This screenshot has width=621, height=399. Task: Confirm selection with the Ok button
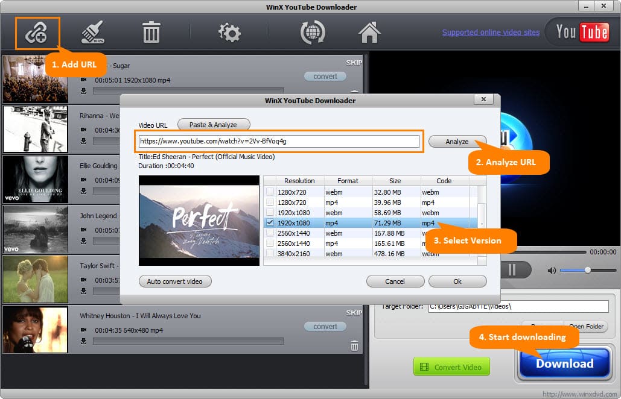457,281
